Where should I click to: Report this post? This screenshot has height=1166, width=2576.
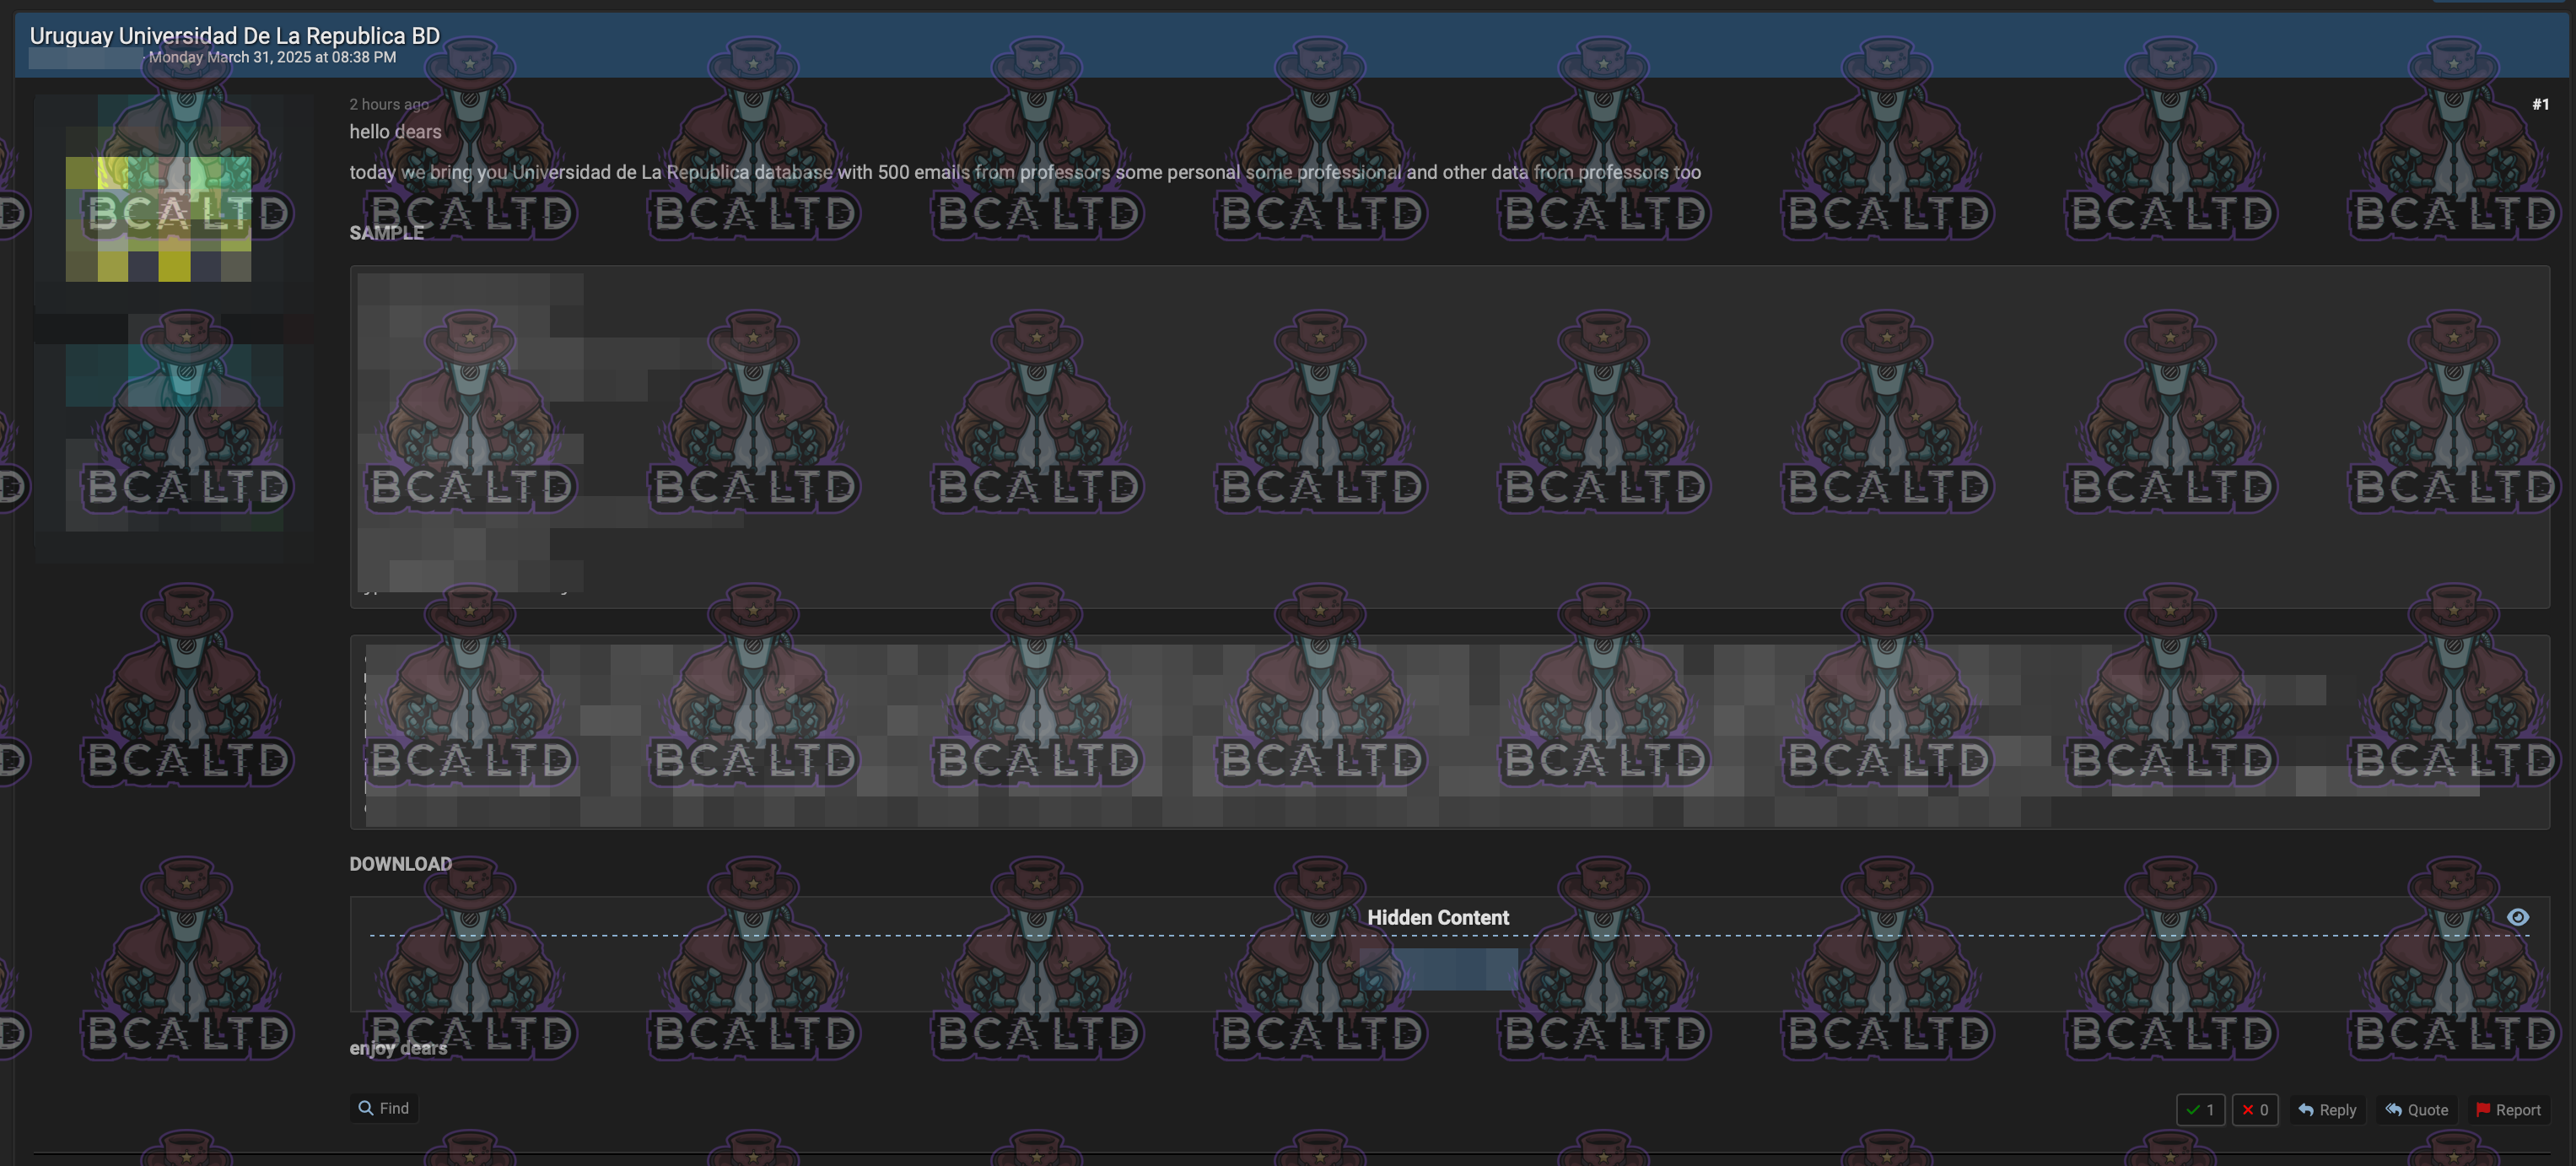click(x=2508, y=1110)
